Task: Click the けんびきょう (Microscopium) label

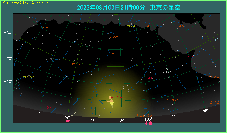Action: (171, 100)
